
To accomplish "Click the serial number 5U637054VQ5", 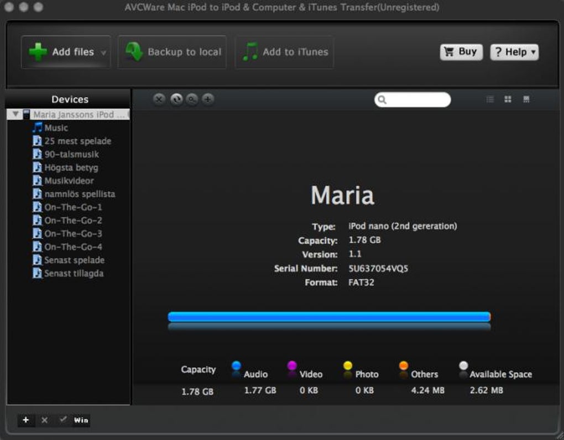I will (x=378, y=269).
